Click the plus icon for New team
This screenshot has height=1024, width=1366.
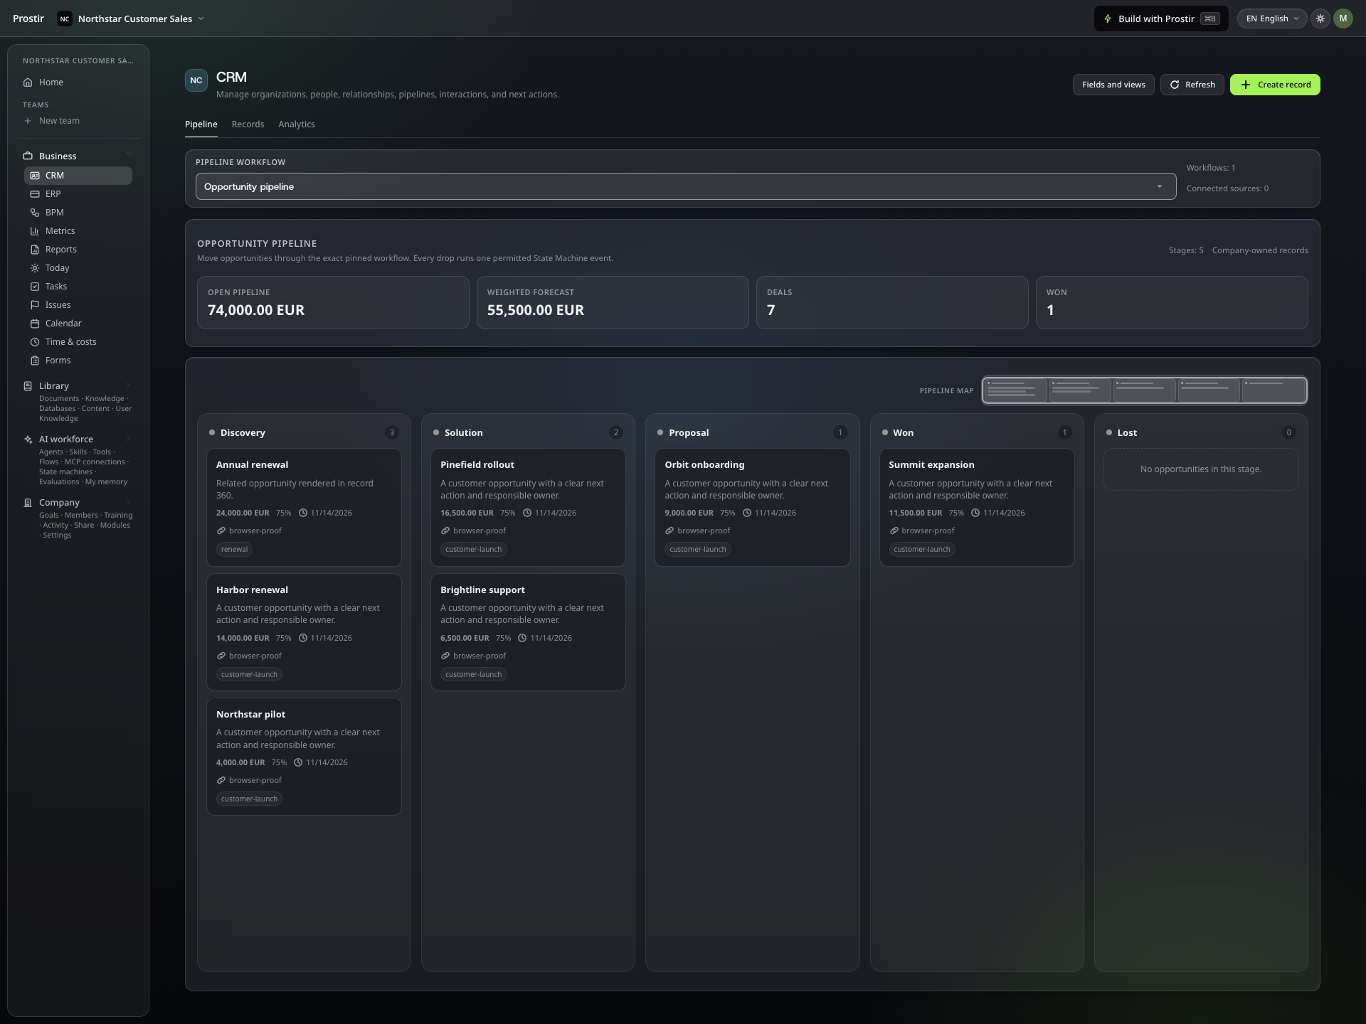(x=28, y=121)
